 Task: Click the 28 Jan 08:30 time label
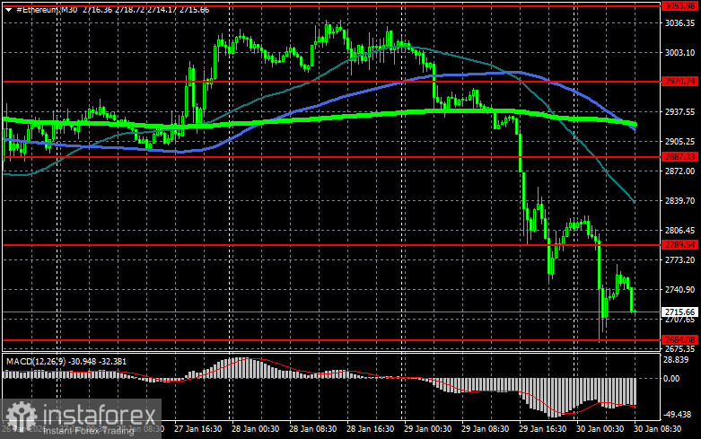(x=313, y=429)
